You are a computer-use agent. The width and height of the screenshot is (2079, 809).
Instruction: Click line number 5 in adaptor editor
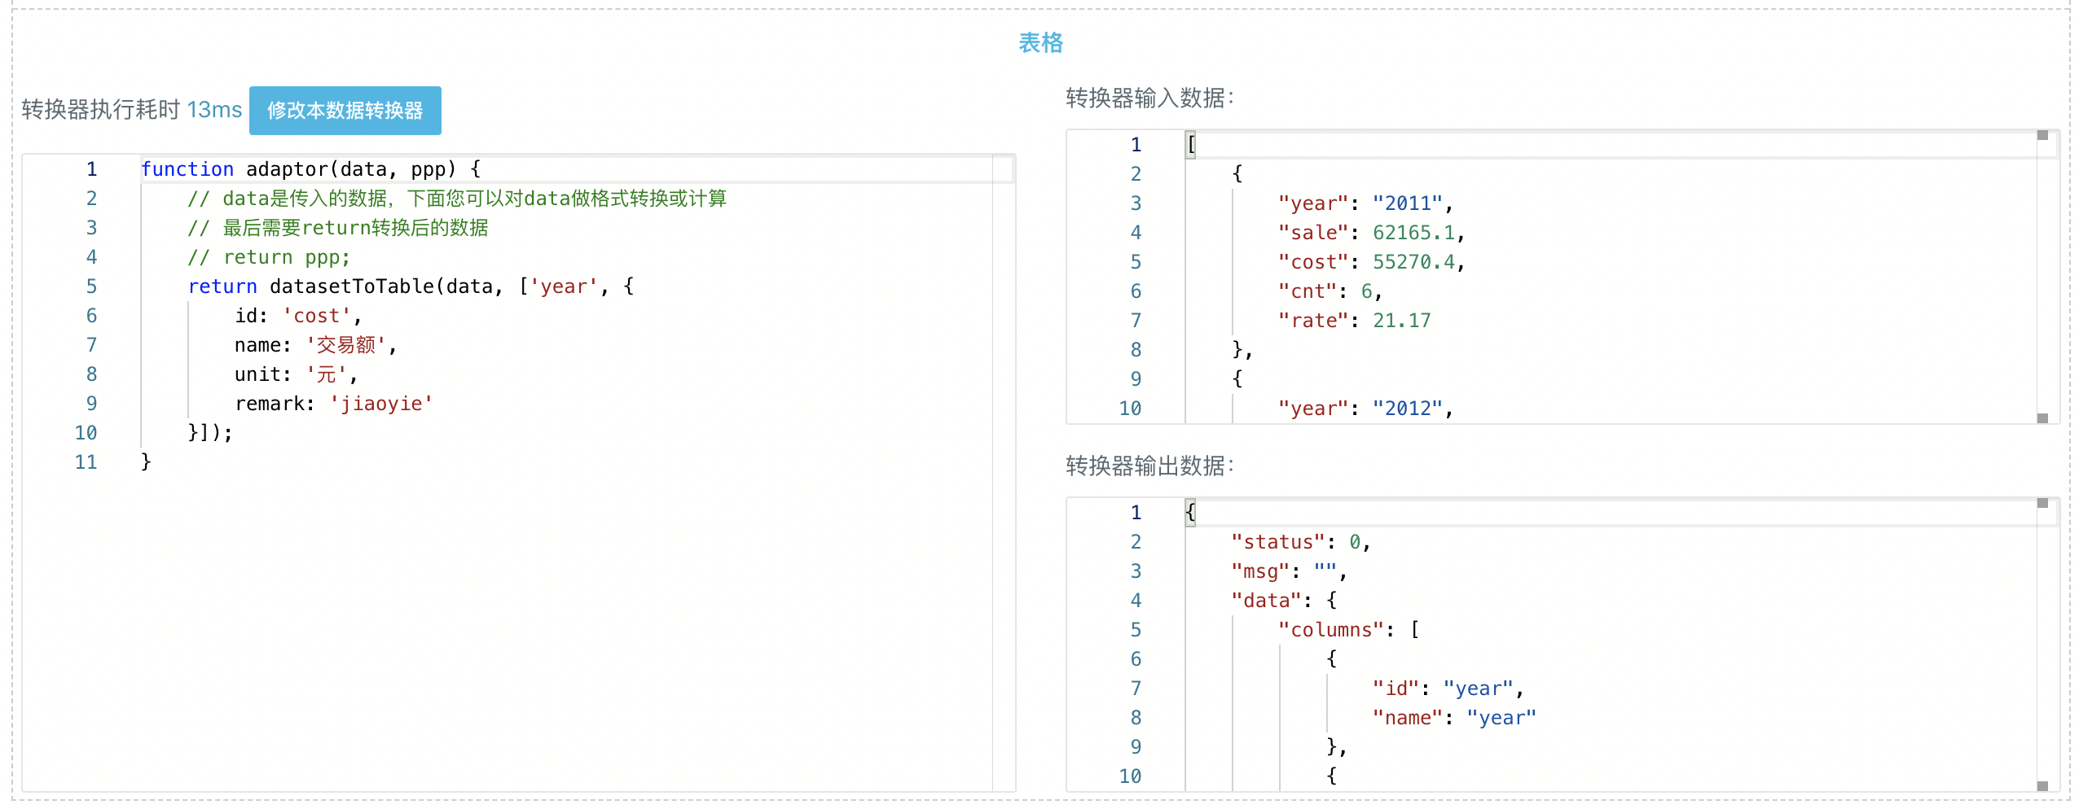point(91,286)
